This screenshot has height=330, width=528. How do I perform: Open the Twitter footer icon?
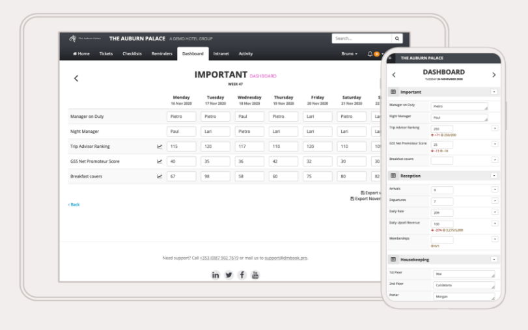(229, 275)
